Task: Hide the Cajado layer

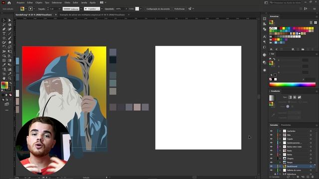Action: click(x=271, y=139)
